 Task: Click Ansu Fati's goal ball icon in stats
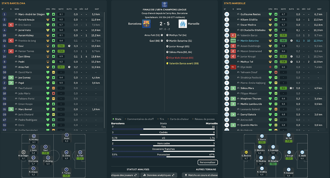[x=69, y=67]
